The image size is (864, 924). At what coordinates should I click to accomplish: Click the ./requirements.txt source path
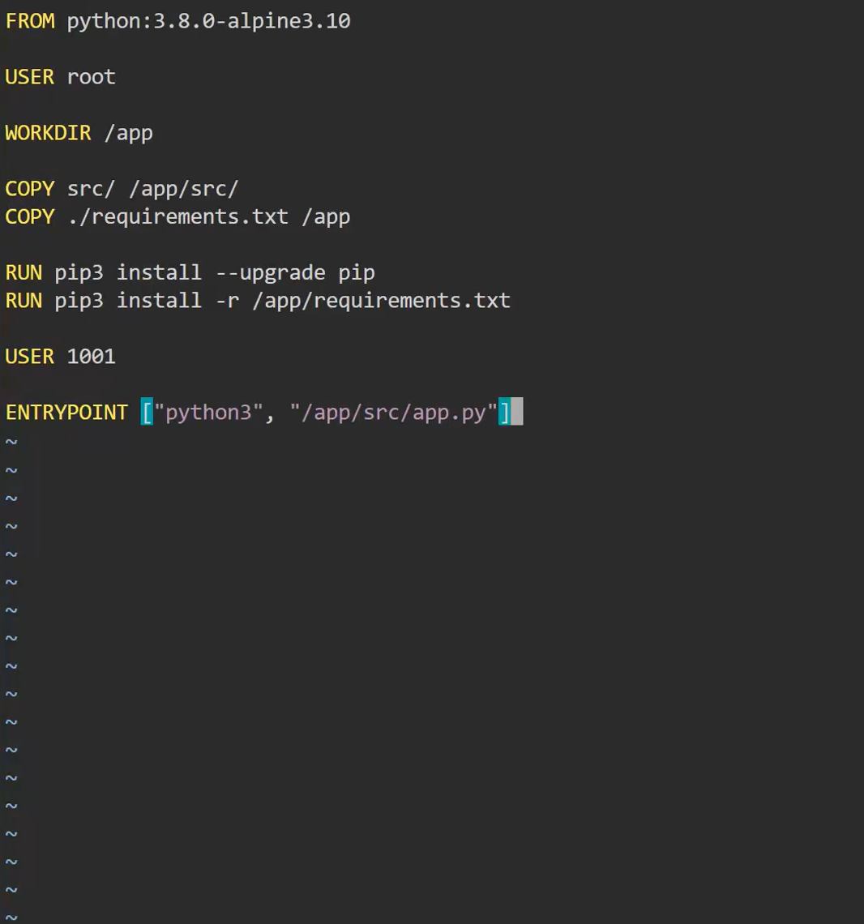pyautogui.click(x=178, y=217)
